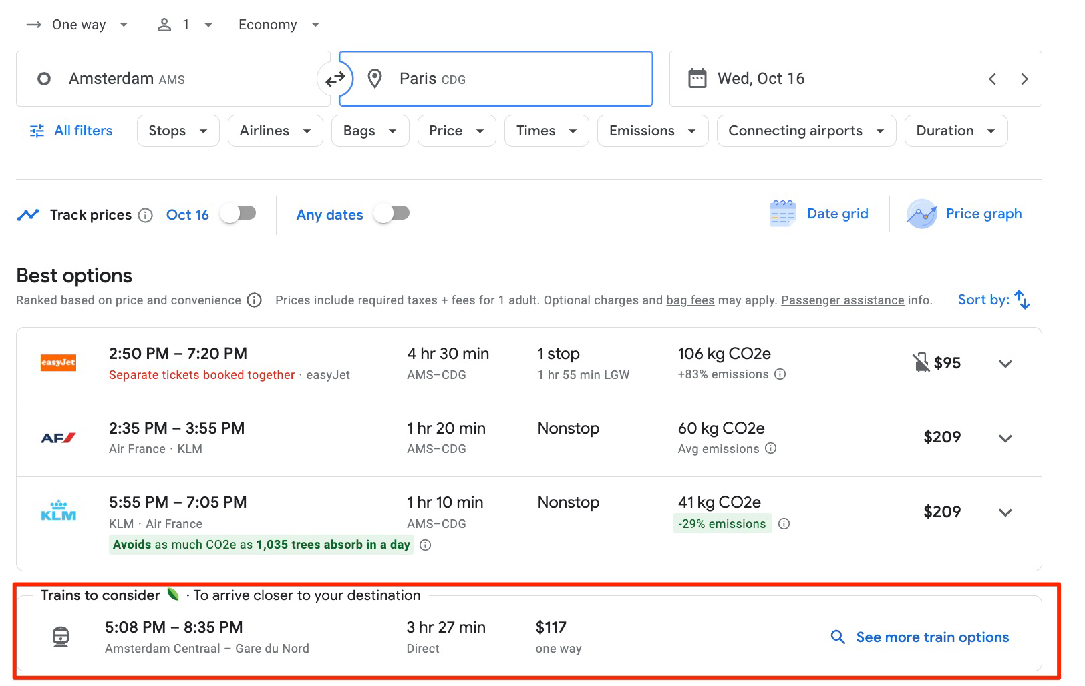Viewport: 1085px width, 686px height.
Task: Turn on the Any dates toggle
Action: click(392, 212)
